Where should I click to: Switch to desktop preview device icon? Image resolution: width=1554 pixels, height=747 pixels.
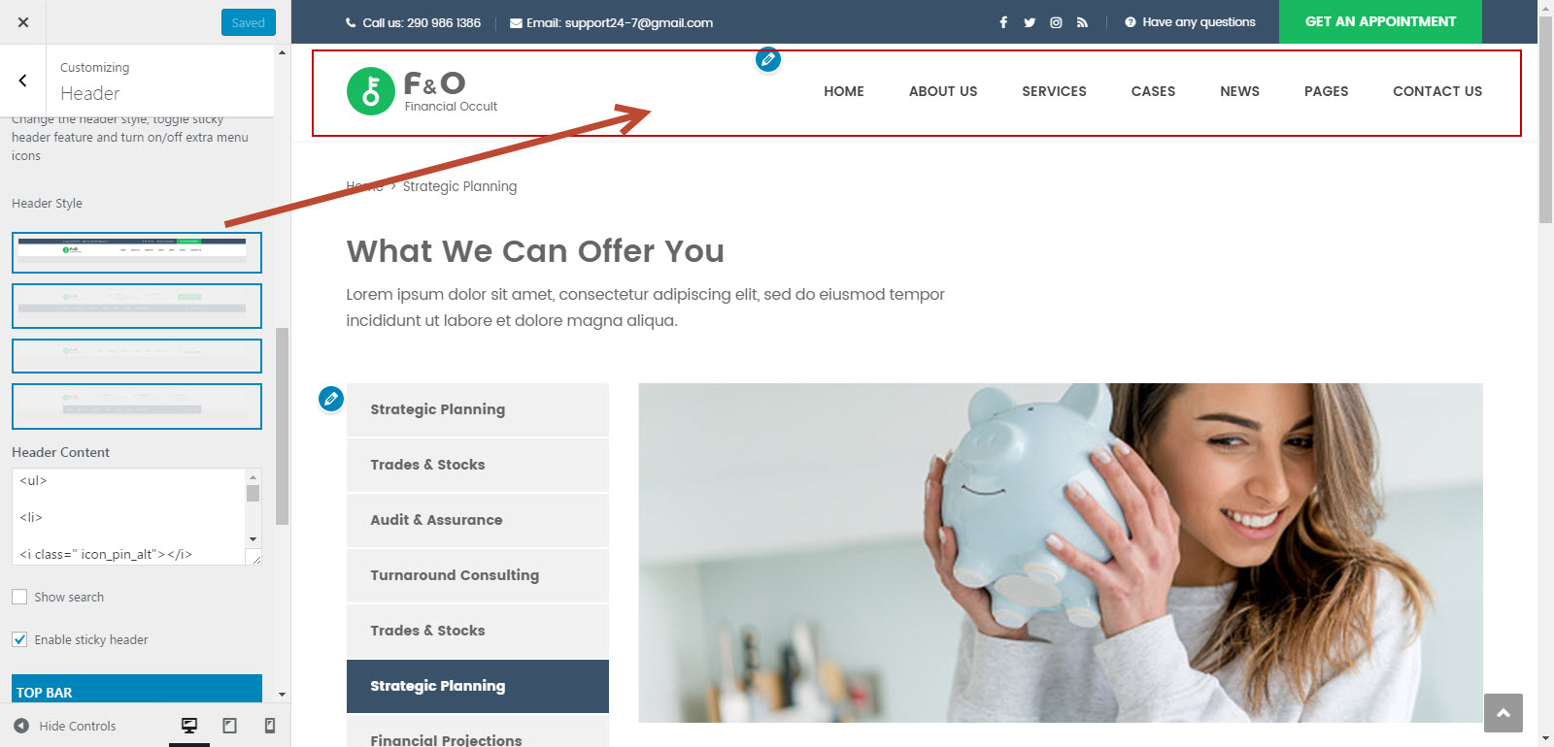pos(189,726)
